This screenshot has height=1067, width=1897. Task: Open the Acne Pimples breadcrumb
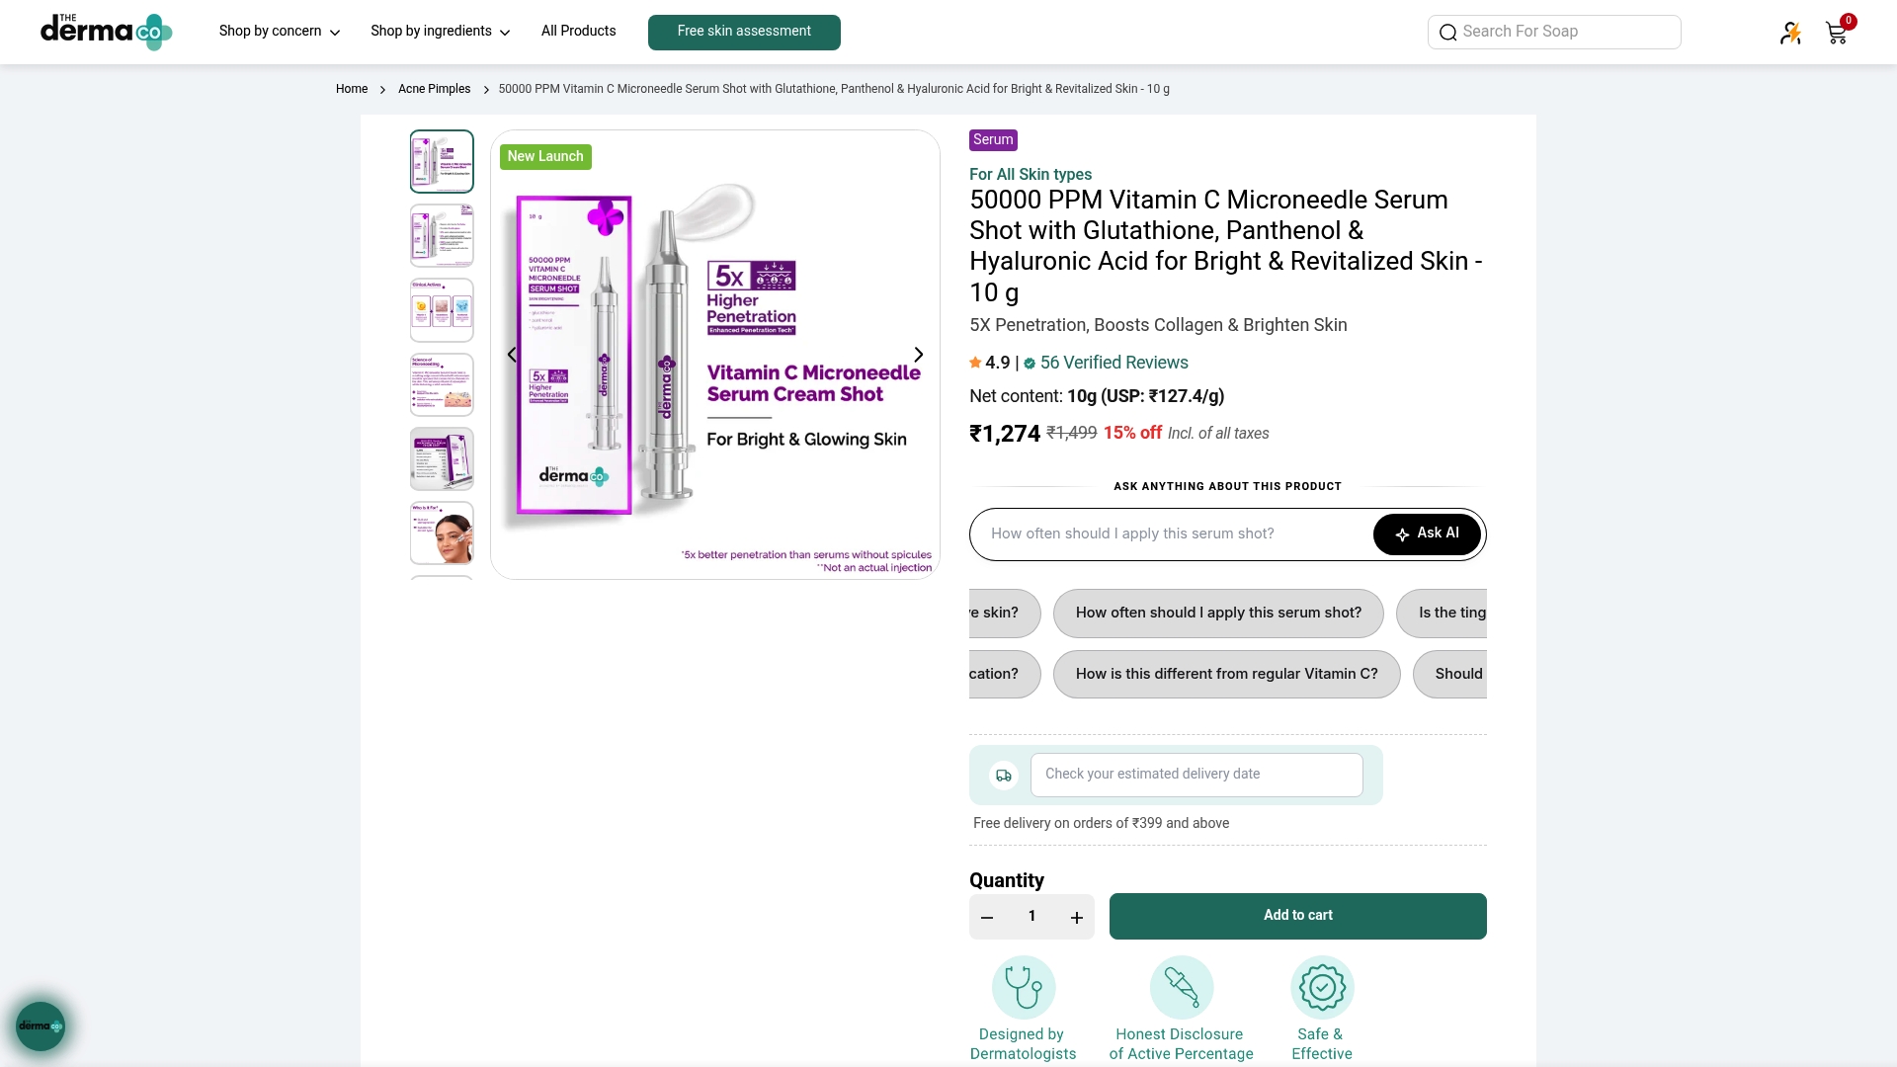[435, 89]
